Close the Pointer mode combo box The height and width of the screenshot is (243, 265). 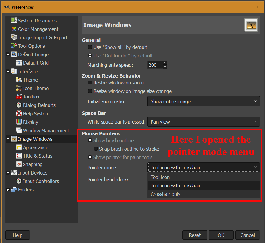[x=204, y=168]
